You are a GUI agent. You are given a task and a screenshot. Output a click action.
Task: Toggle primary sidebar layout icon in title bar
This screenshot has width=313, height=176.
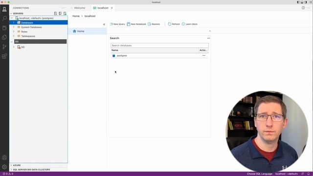click(x=298, y=2)
